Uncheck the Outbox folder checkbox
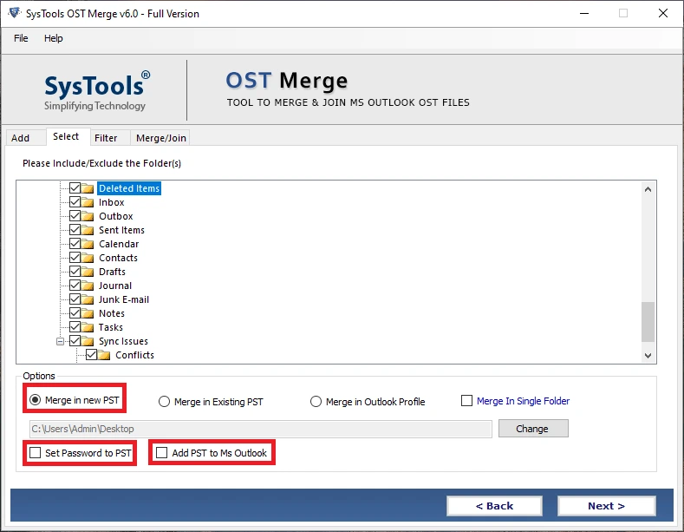The width and height of the screenshot is (684, 532). pyautogui.click(x=75, y=216)
